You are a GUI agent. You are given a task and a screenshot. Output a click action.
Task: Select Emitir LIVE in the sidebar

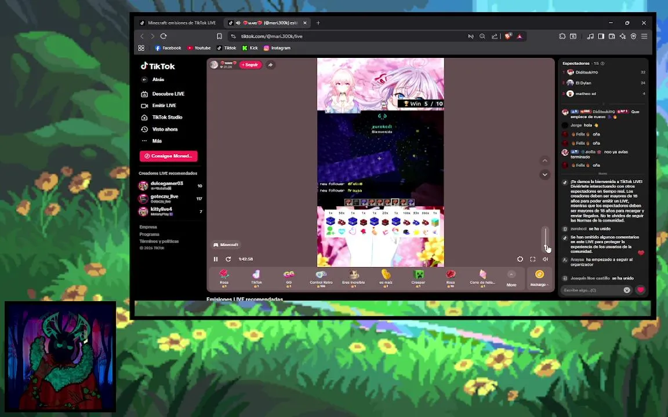tap(158, 105)
